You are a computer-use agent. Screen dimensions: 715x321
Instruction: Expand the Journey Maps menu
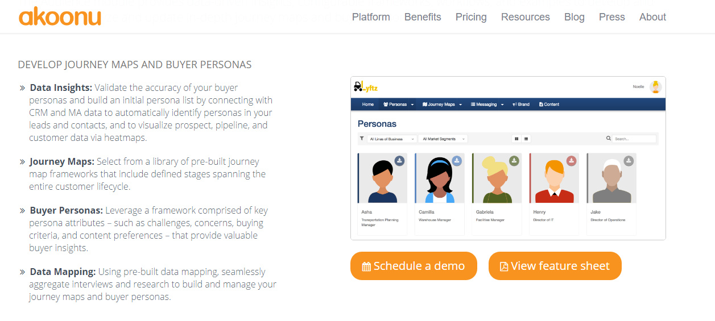click(442, 105)
